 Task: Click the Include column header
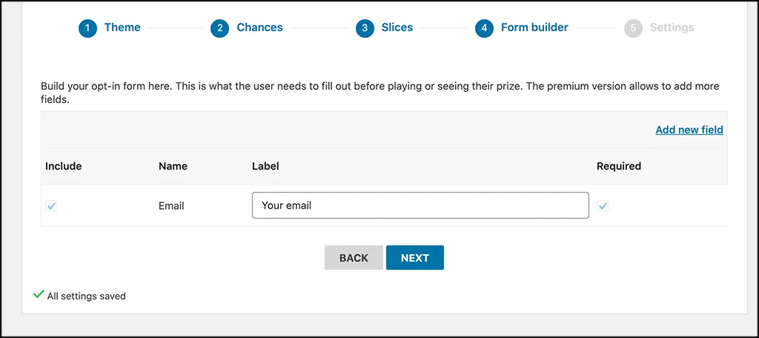64,166
